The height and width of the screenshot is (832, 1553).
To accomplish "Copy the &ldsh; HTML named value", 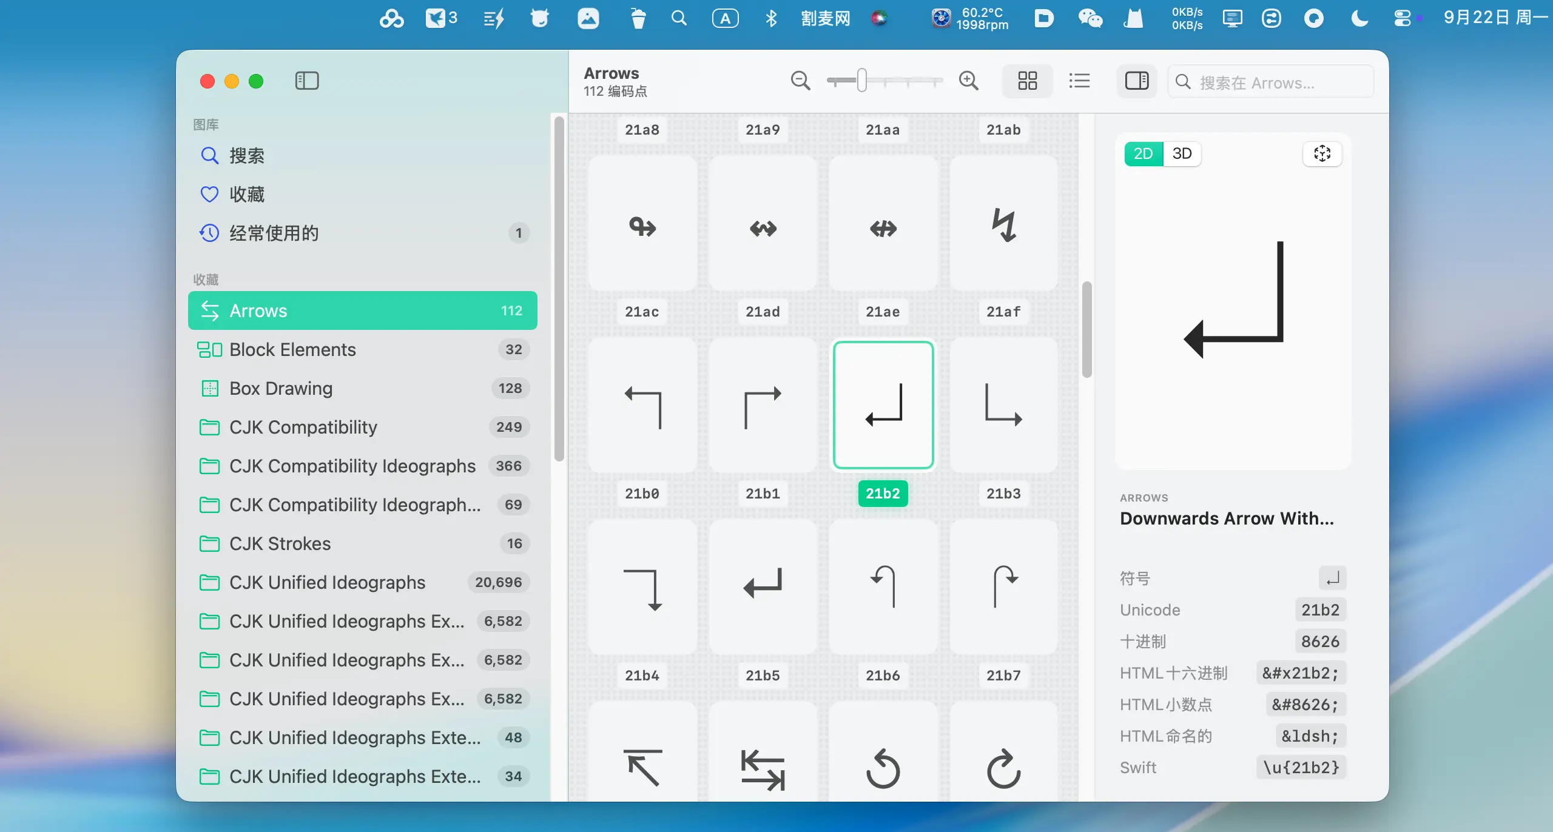I will [1310, 736].
